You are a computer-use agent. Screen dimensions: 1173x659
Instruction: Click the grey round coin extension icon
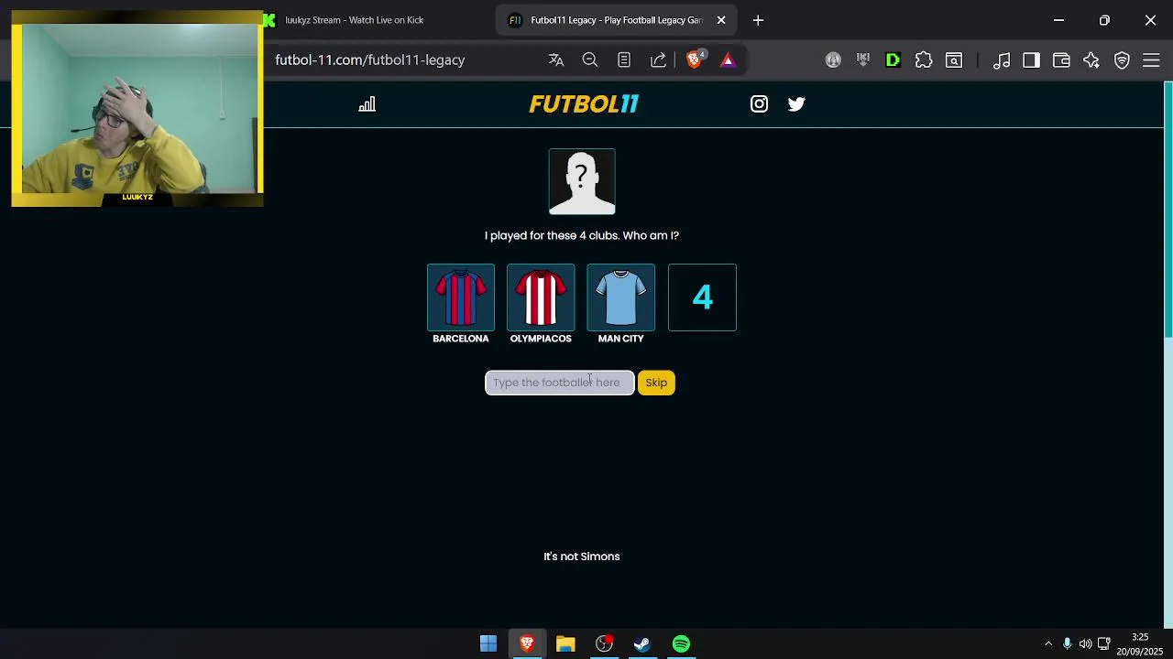pos(833,60)
